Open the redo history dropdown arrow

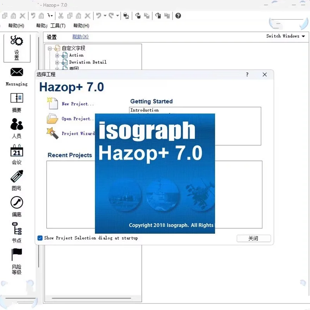[117, 15]
